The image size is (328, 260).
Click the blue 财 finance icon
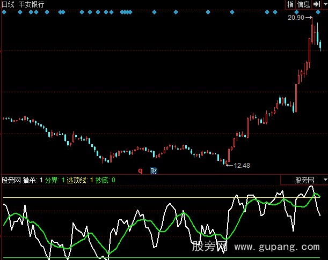(154, 171)
